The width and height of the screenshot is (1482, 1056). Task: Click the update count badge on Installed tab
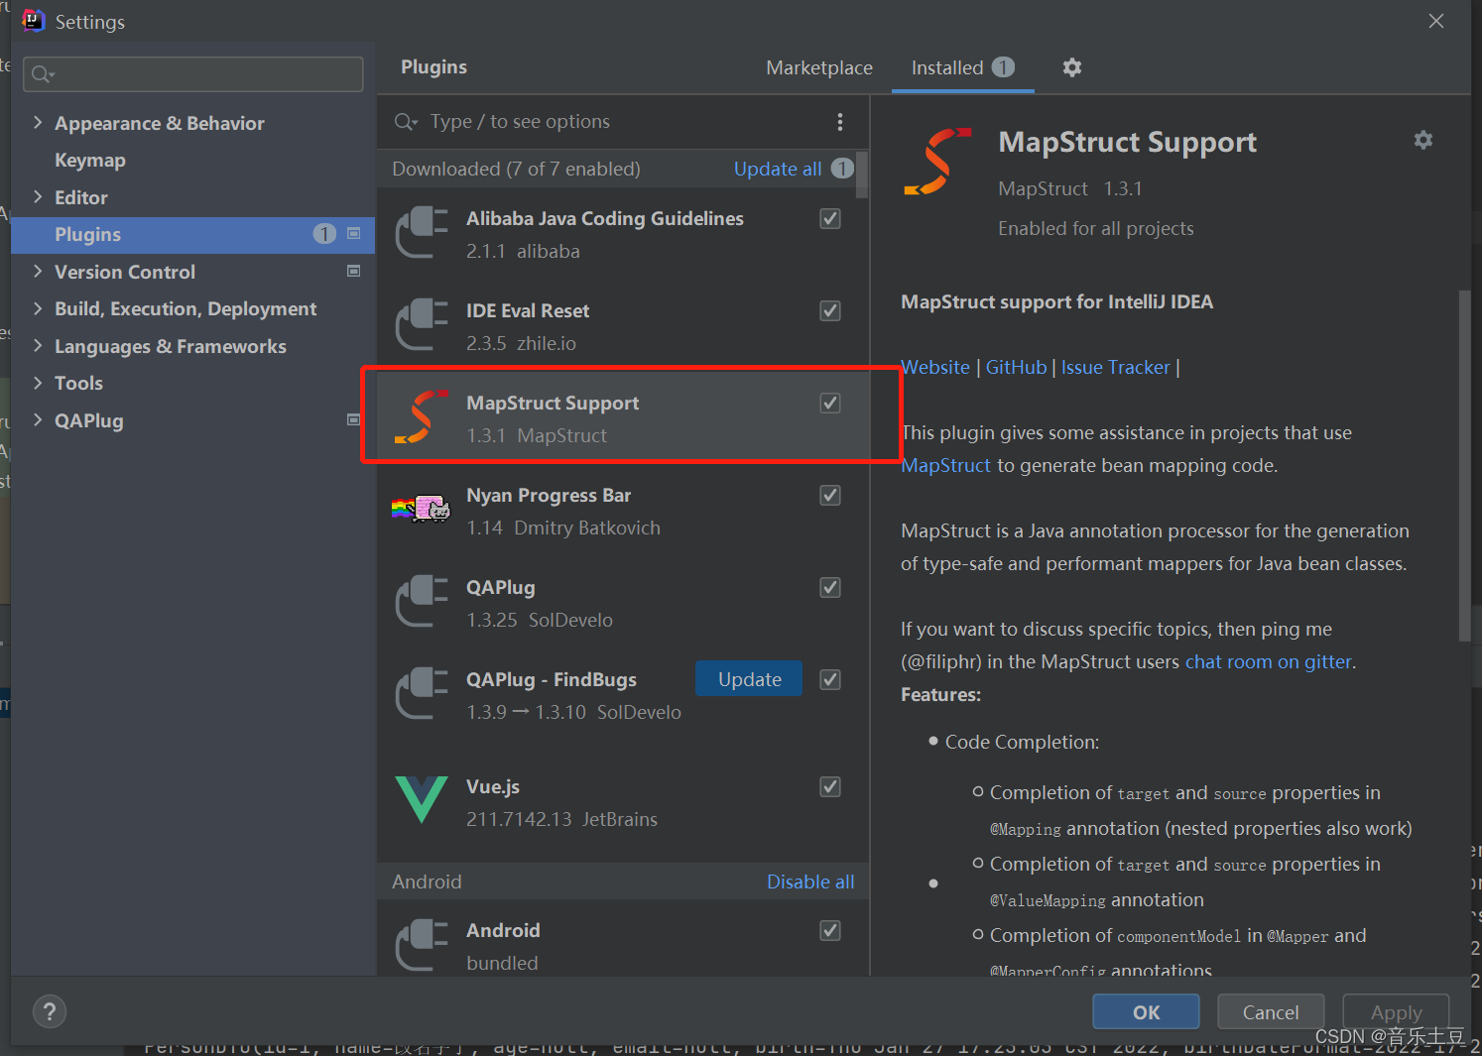[x=1003, y=66]
